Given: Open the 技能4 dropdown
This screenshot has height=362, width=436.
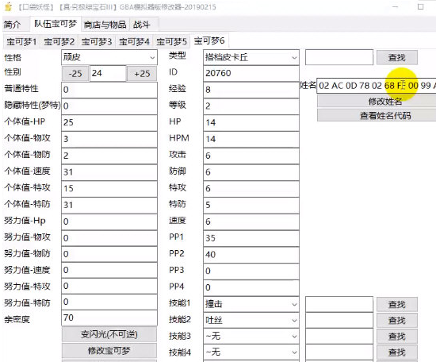Looking at the screenshot, I should tap(251, 352).
